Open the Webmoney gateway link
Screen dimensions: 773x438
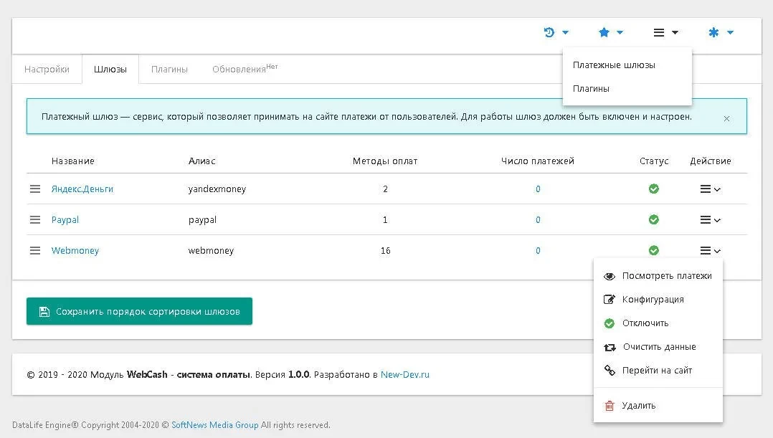click(x=75, y=250)
